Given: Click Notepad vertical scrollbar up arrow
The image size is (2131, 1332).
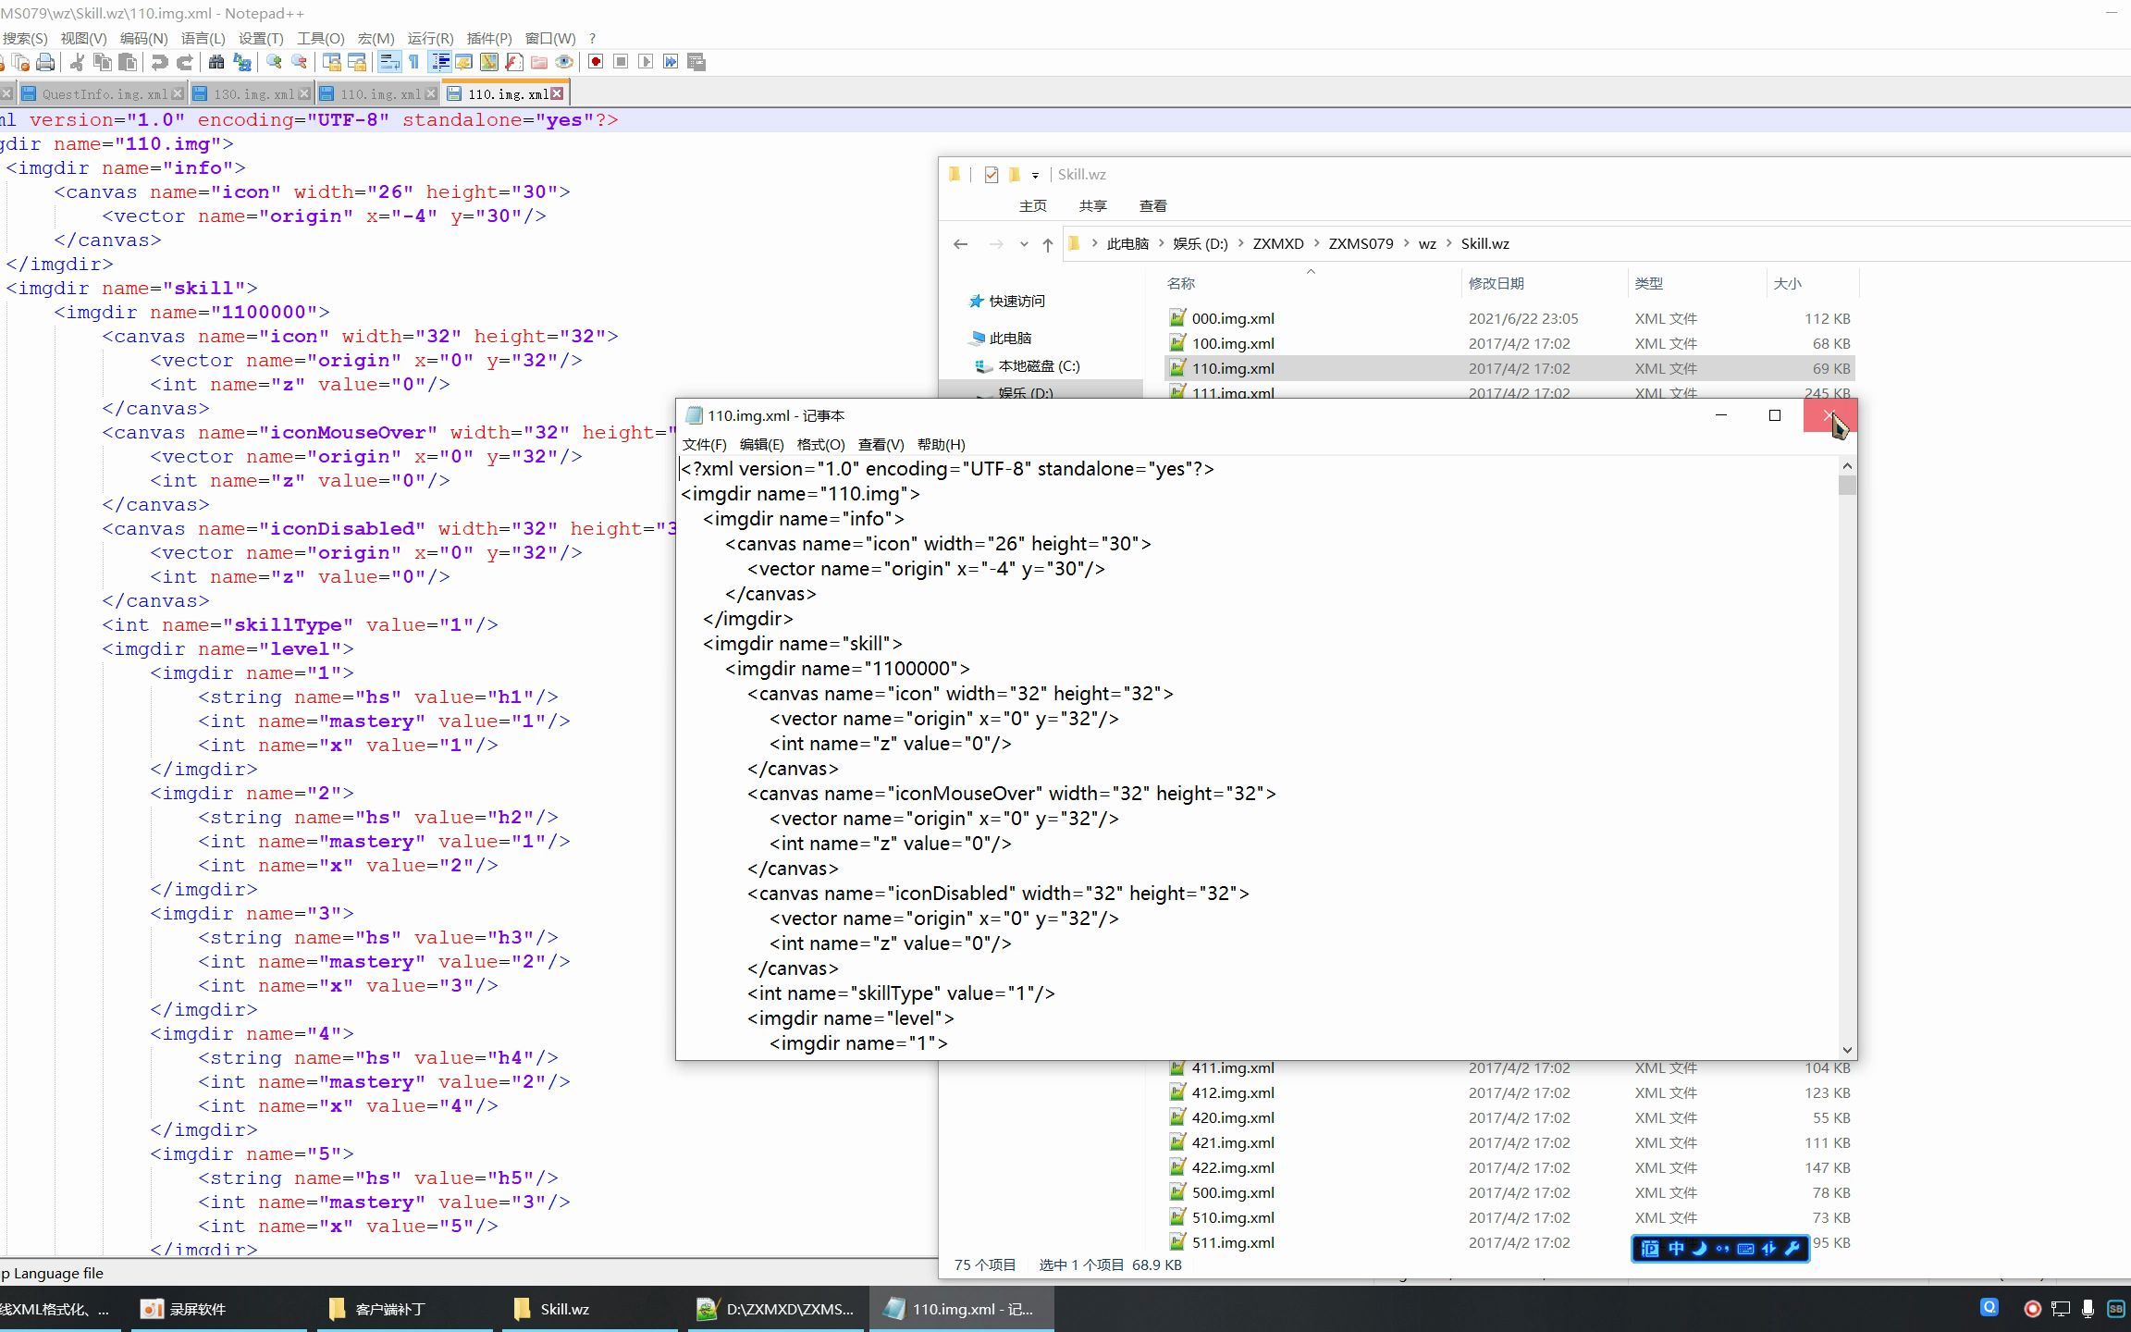Looking at the screenshot, I should (1846, 466).
